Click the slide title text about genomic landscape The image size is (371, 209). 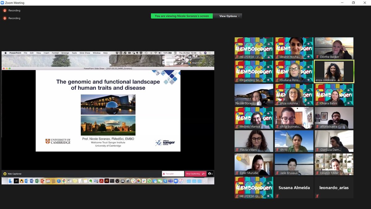(108, 85)
